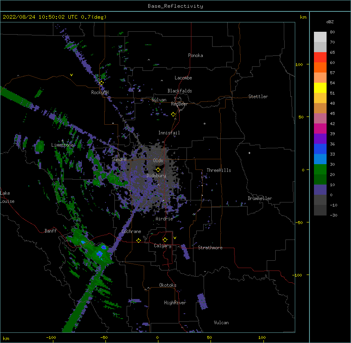
Task: Pick the royal blue 36 dBZ legend swatch
Action: 320,149
